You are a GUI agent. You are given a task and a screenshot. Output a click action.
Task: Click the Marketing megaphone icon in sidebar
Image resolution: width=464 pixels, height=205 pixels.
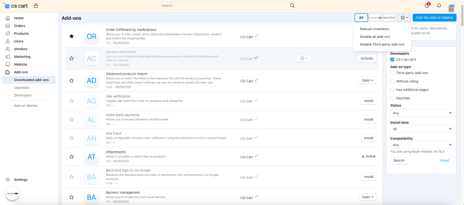[x=8, y=57]
